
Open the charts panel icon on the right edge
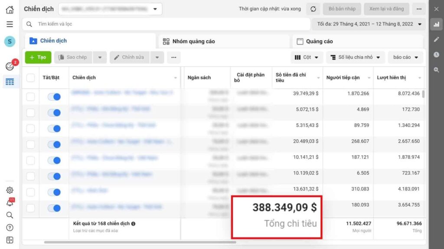coord(436,25)
